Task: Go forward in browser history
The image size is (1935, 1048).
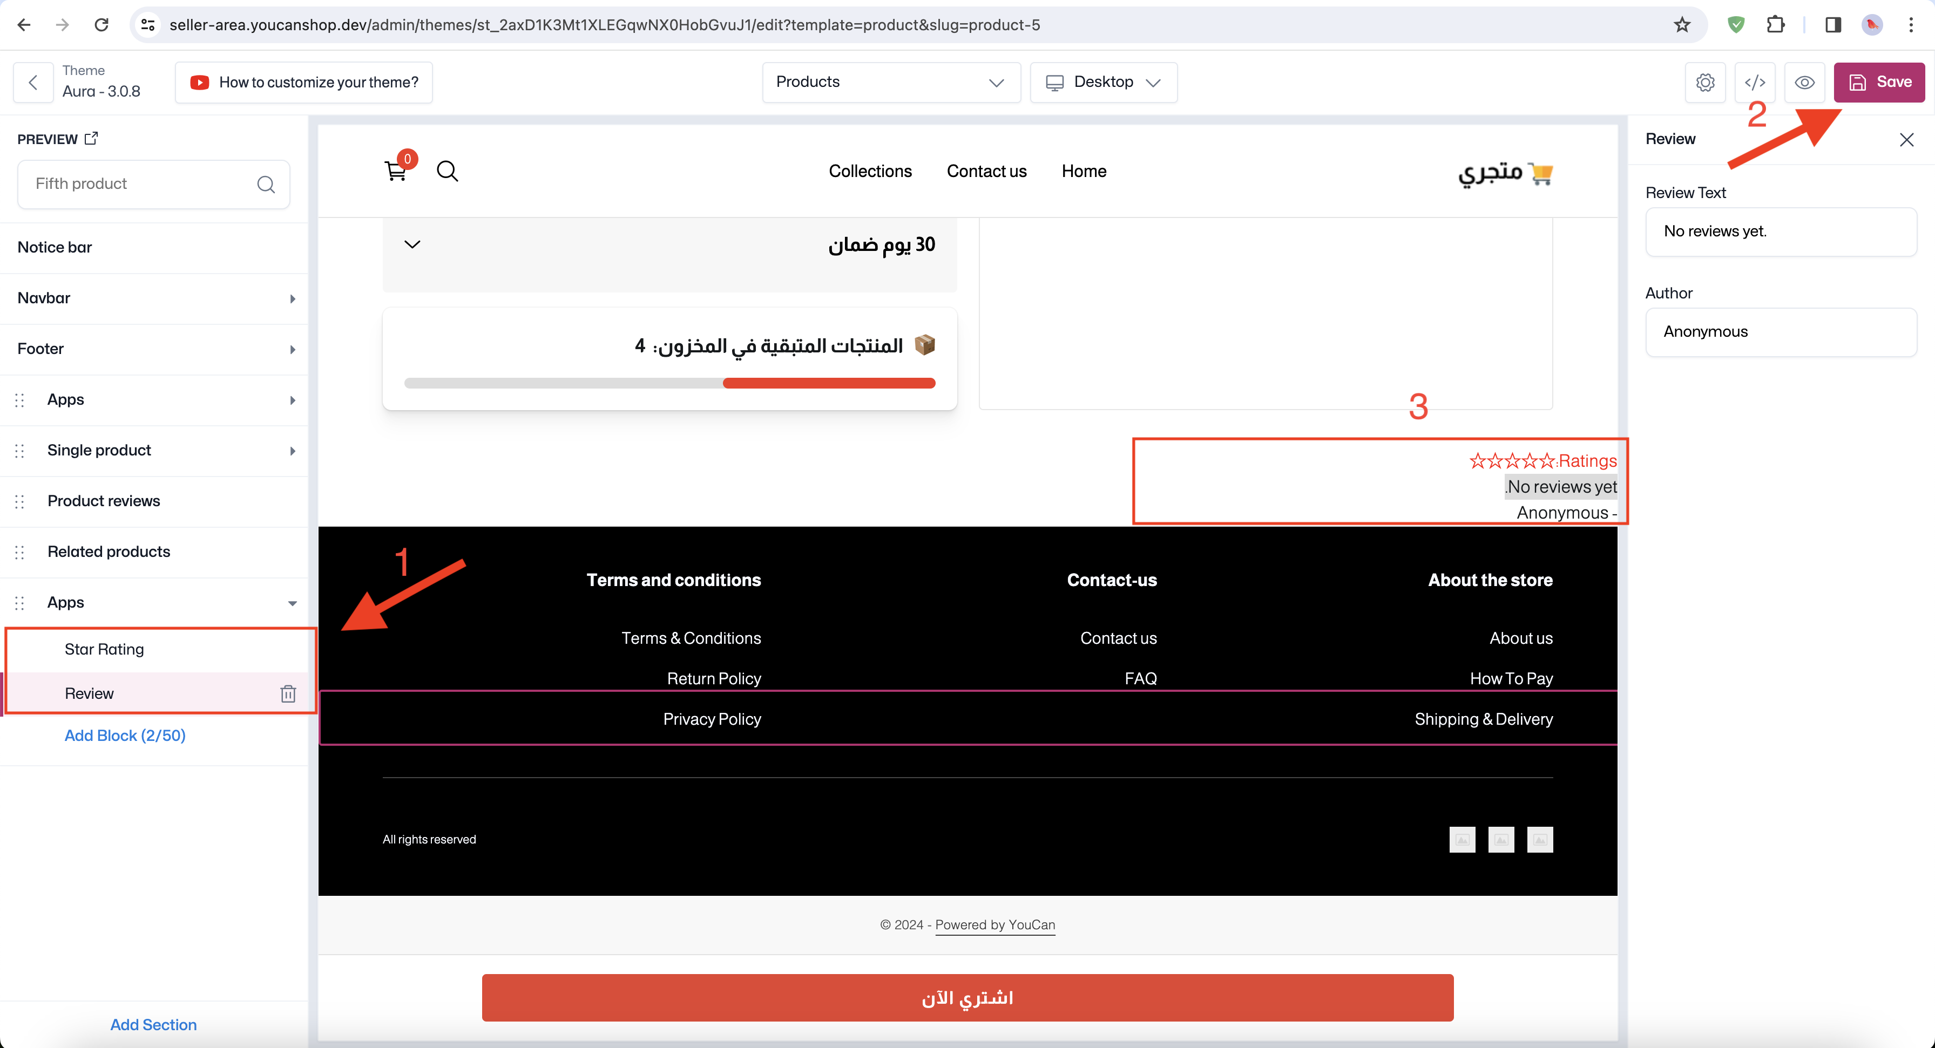Action: tap(62, 25)
